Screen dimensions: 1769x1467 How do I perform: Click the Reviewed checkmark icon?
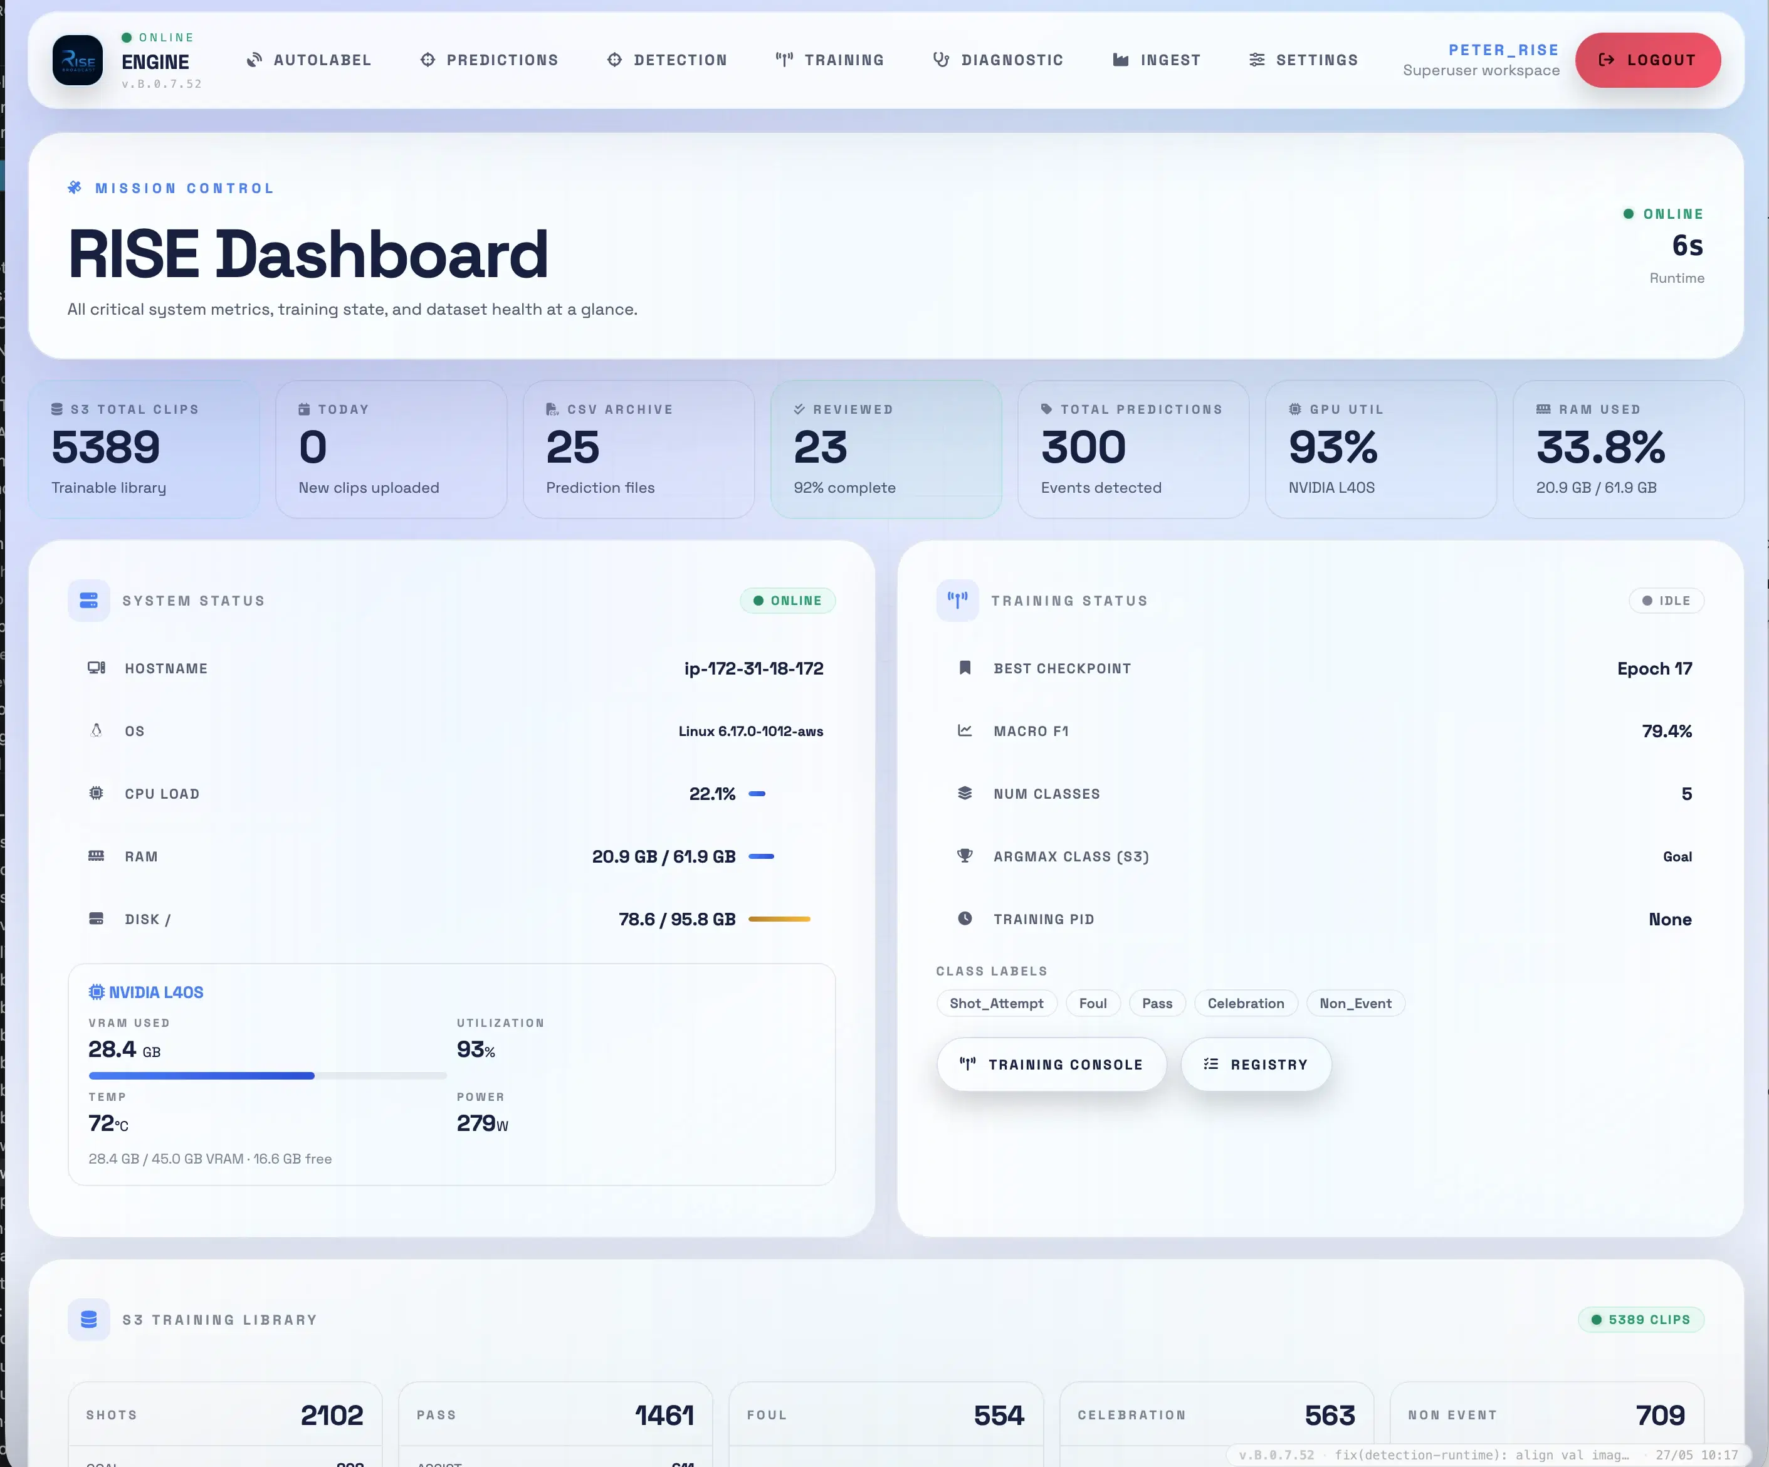tap(799, 409)
